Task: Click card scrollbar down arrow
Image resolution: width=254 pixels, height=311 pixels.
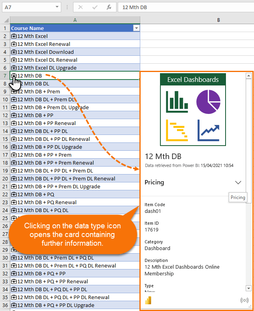Action: (x=248, y=288)
